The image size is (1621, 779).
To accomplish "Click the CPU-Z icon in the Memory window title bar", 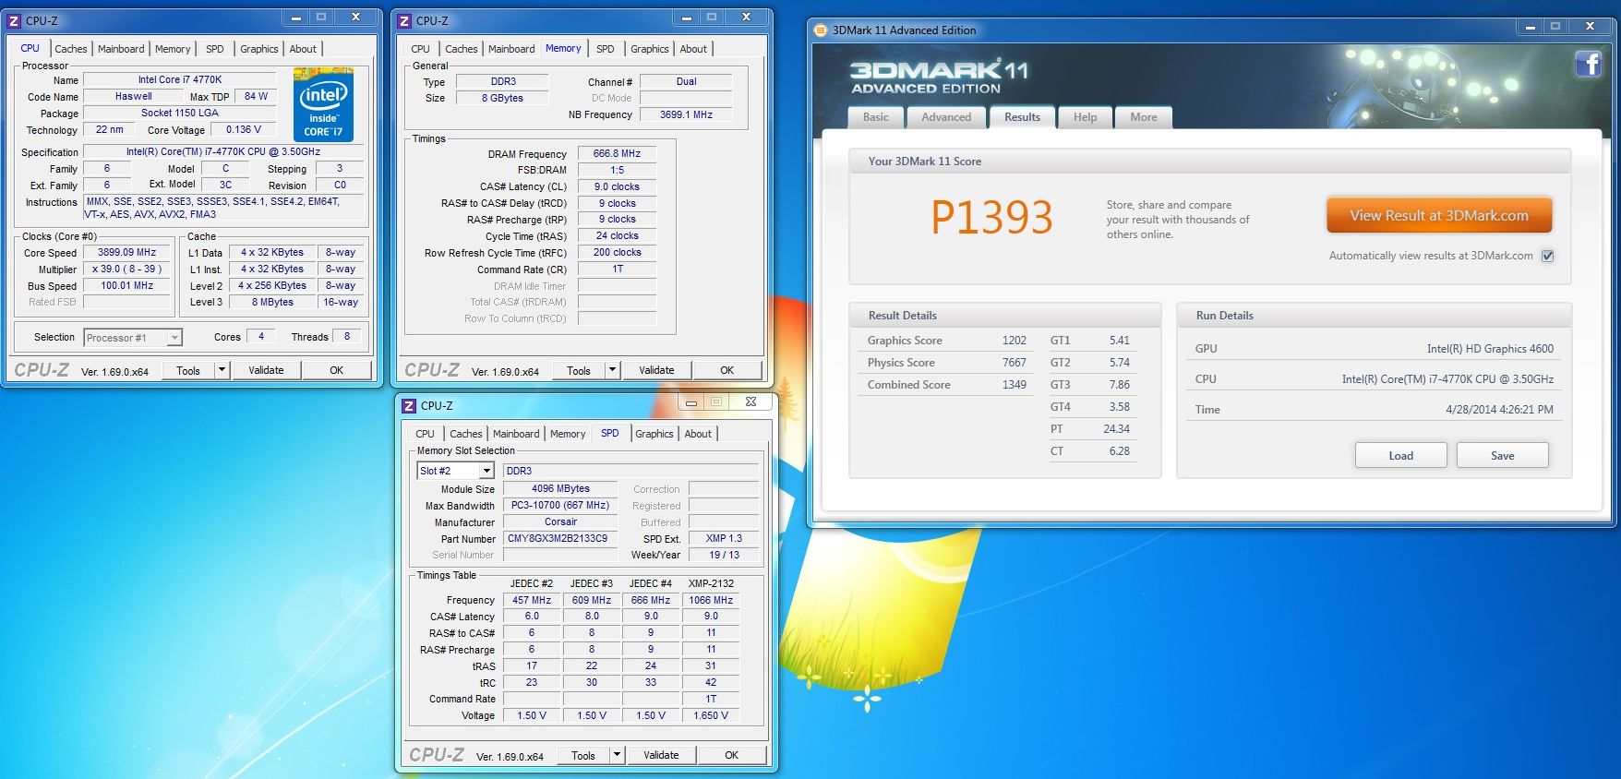I will click(x=404, y=20).
